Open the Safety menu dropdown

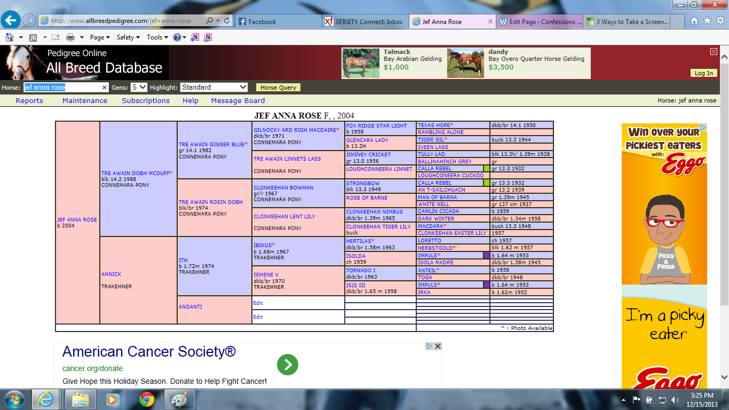coord(128,37)
